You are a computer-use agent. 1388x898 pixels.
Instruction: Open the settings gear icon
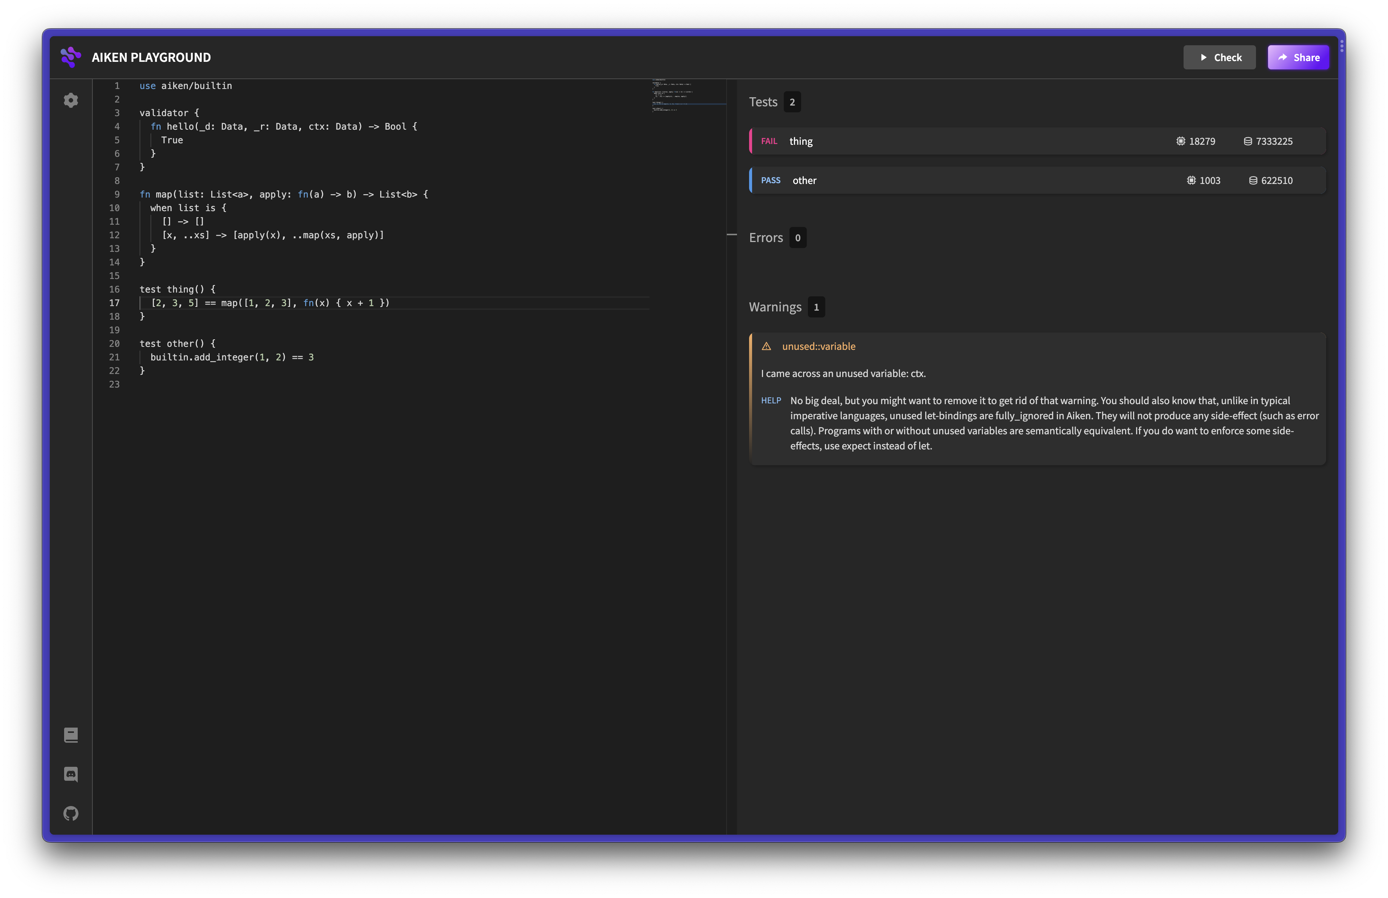71,100
